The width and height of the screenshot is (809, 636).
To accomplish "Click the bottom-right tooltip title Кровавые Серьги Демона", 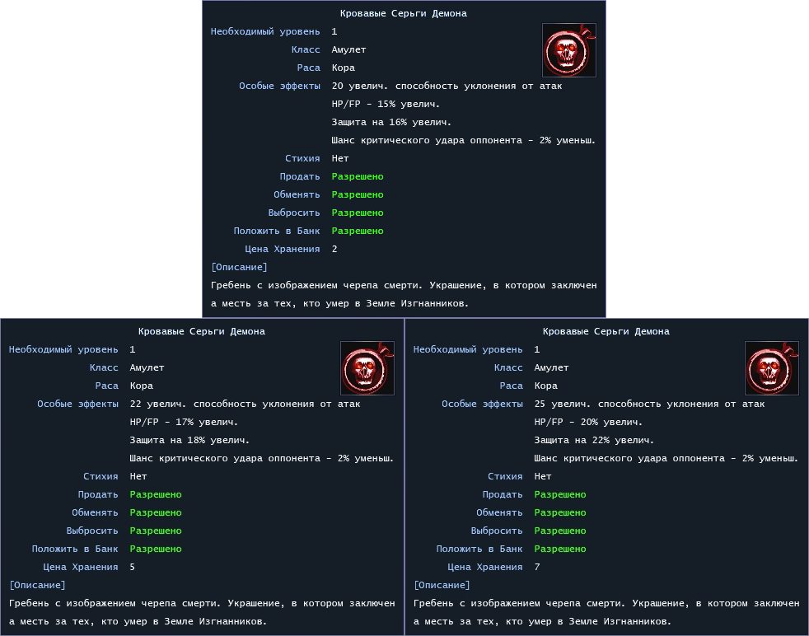I will (606, 332).
